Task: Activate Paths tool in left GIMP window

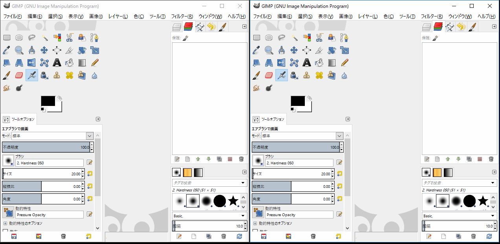Action: point(95,38)
